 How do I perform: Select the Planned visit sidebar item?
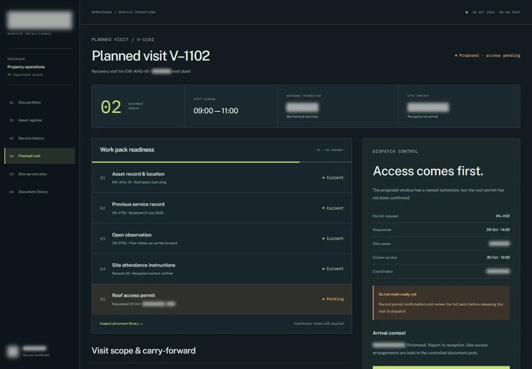pos(40,156)
